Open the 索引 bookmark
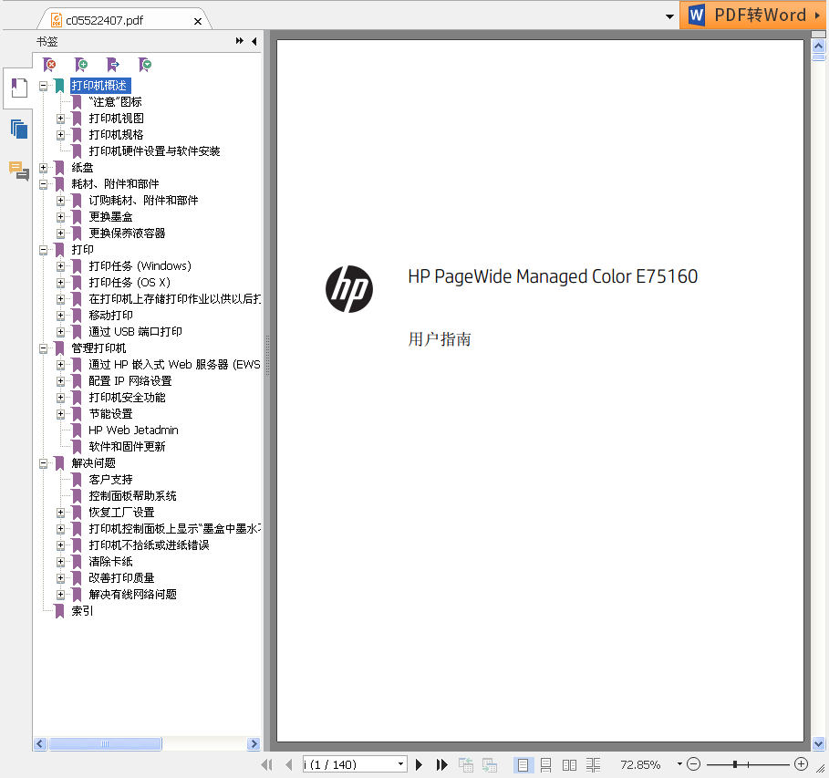Image resolution: width=829 pixels, height=778 pixels. pos(82,611)
